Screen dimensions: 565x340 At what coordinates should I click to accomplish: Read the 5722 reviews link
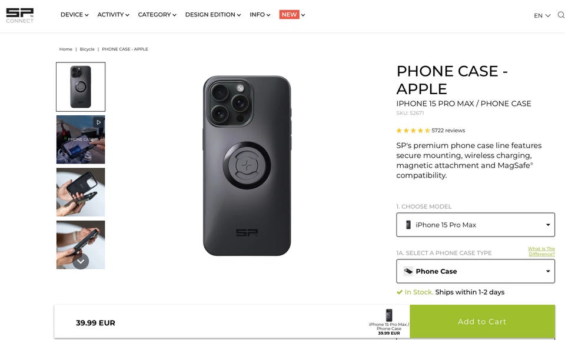click(448, 131)
